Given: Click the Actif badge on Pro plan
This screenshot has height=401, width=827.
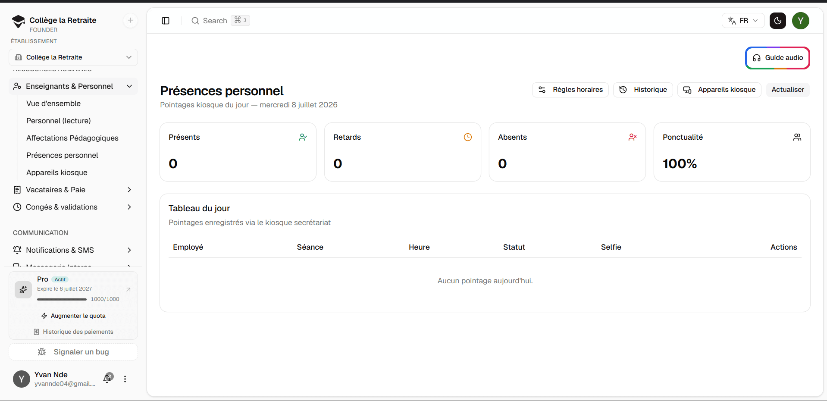Looking at the screenshot, I should [x=60, y=279].
